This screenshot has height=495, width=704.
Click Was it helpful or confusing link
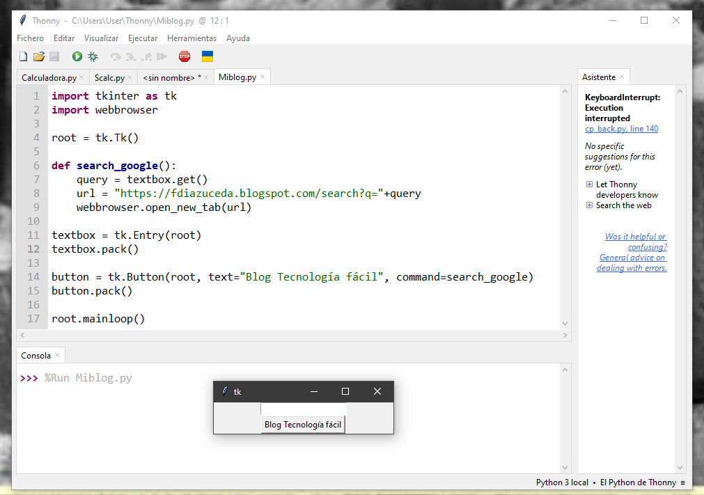tap(636, 242)
